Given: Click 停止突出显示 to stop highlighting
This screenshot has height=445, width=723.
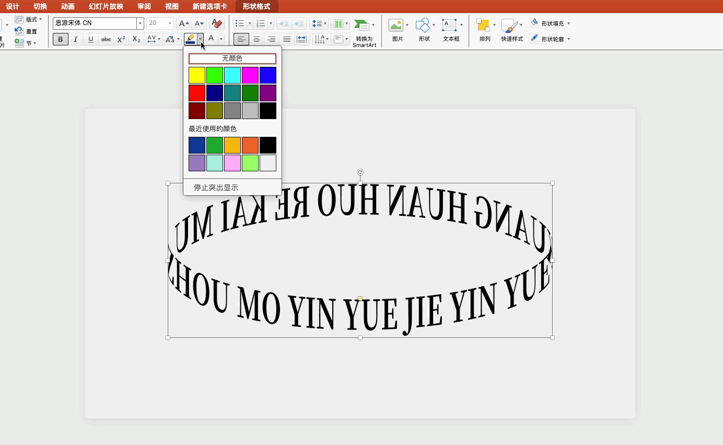Looking at the screenshot, I should point(216,188).
